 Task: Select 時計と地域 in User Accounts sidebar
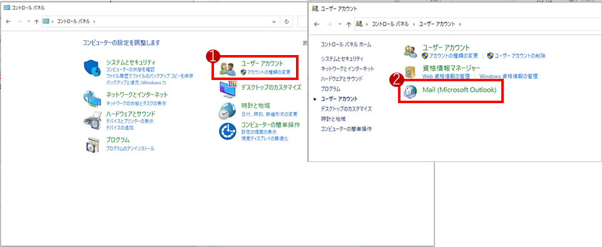(x=334, y=119)
